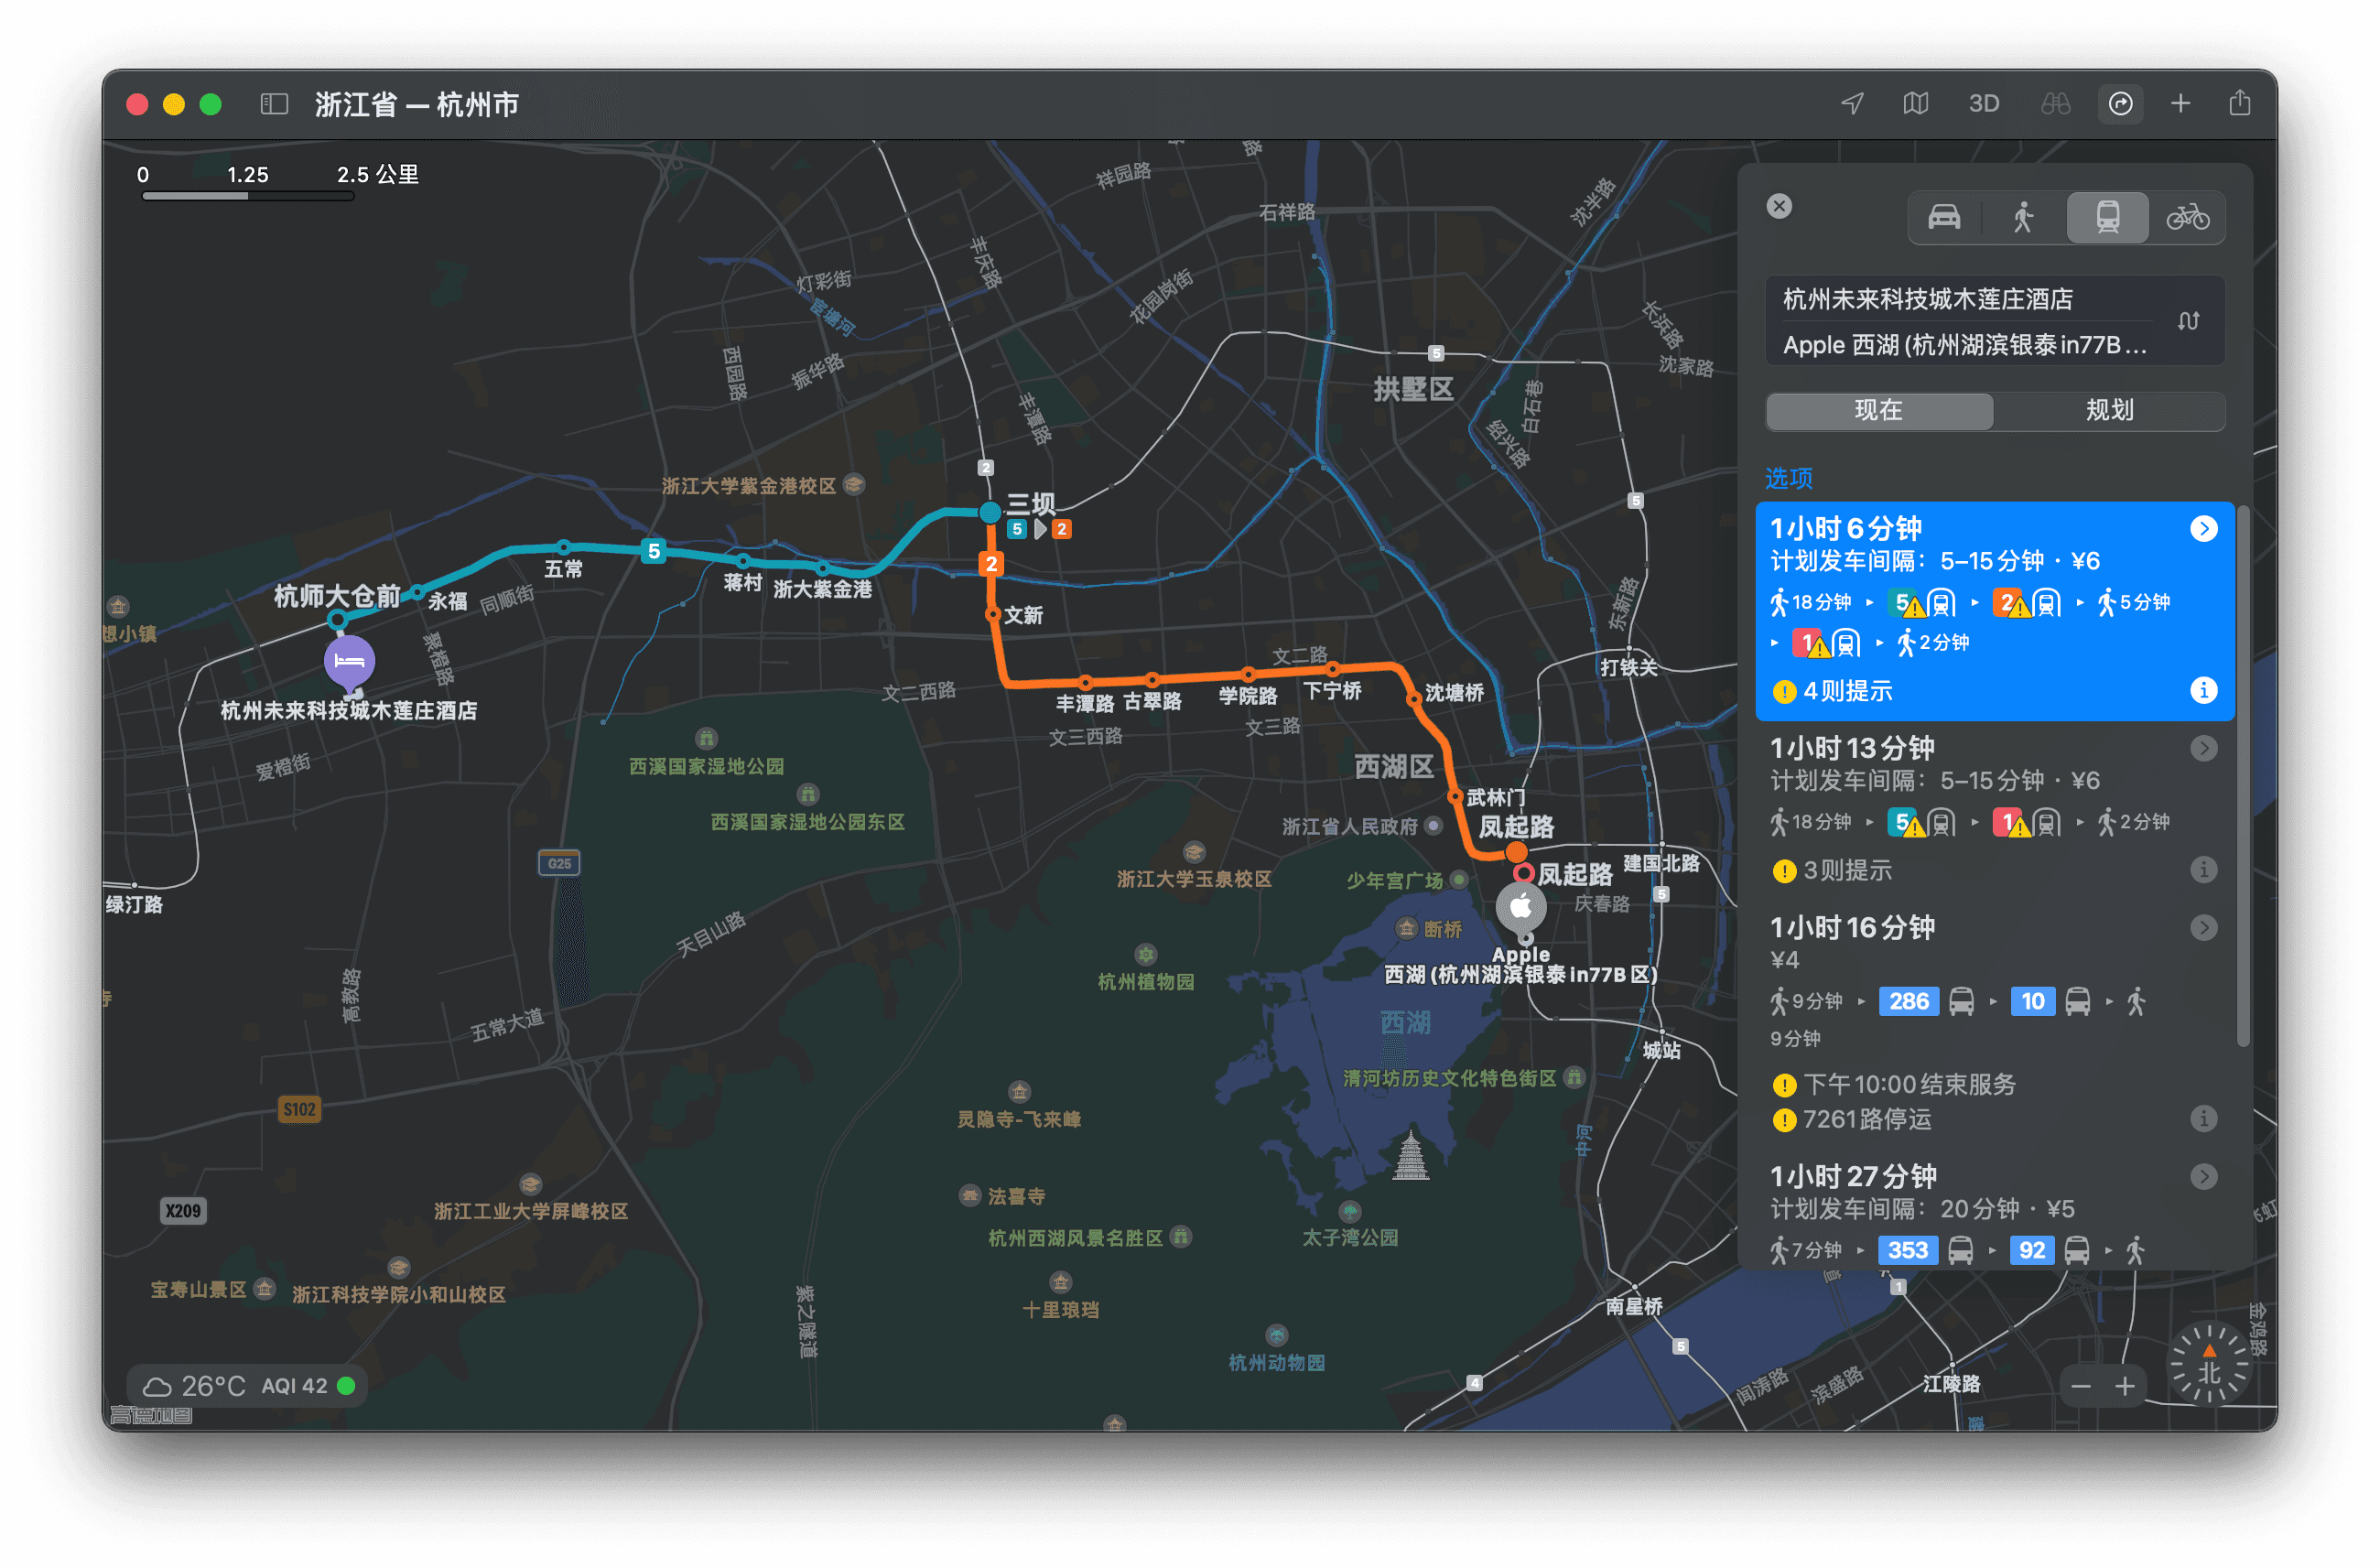The image size is (2380, 1567).
Task: Click the 3则提示 advisory text
Action: [x=1847, y=870]
